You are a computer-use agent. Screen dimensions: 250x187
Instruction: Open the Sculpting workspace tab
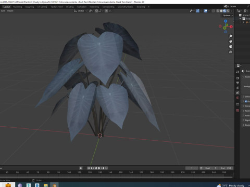coord(30,7)
